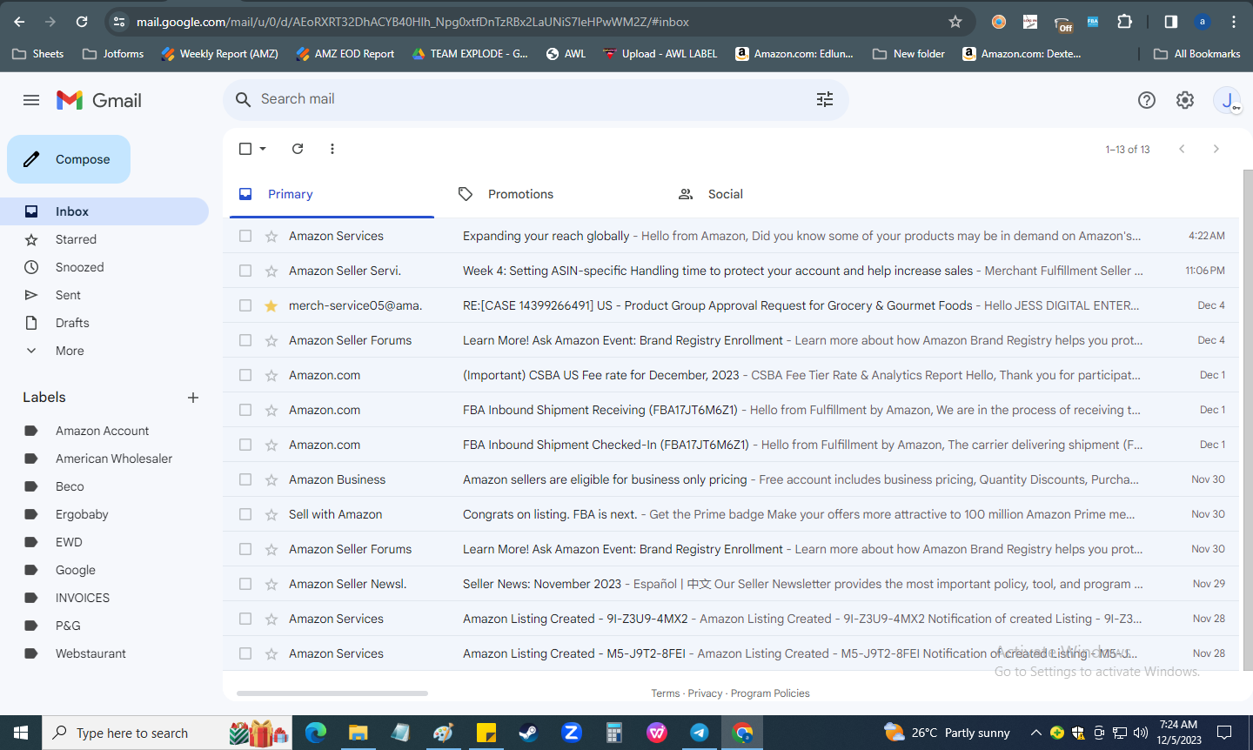Check the CSBA US Fee rate email
Screen dimensions: 1253x750
coord(245,375)
